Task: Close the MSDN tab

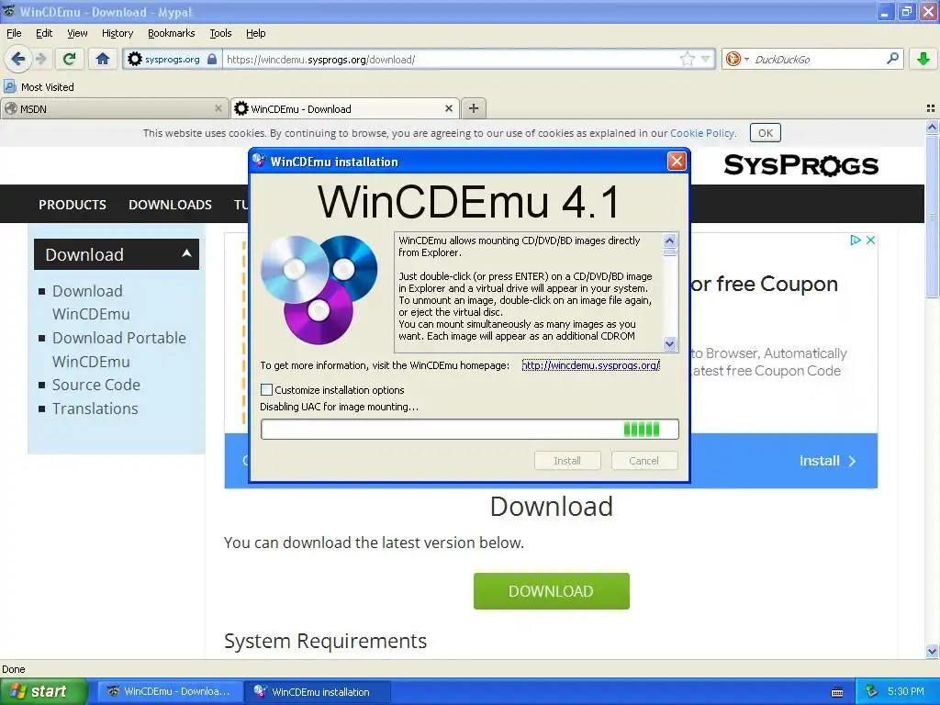Action: (x=218, y=108)
